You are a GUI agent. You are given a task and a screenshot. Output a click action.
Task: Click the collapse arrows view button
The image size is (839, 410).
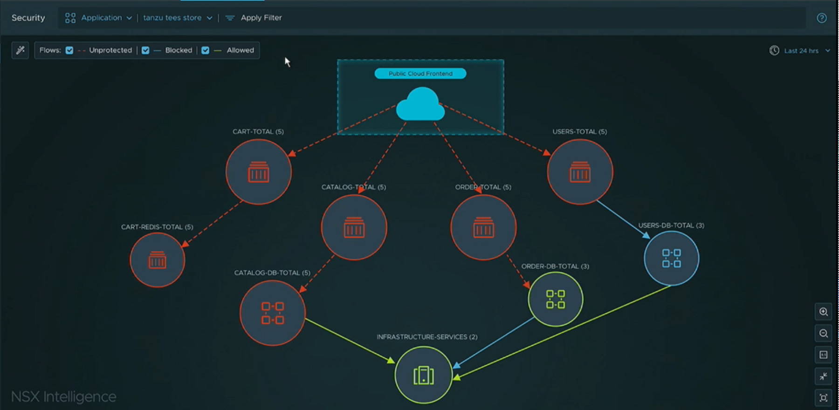click(x=824, y=376)
